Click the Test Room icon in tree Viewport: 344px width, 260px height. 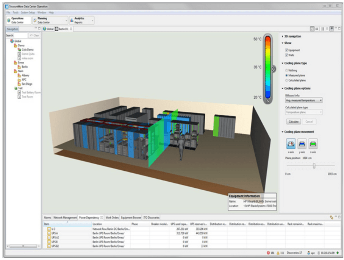19,97
